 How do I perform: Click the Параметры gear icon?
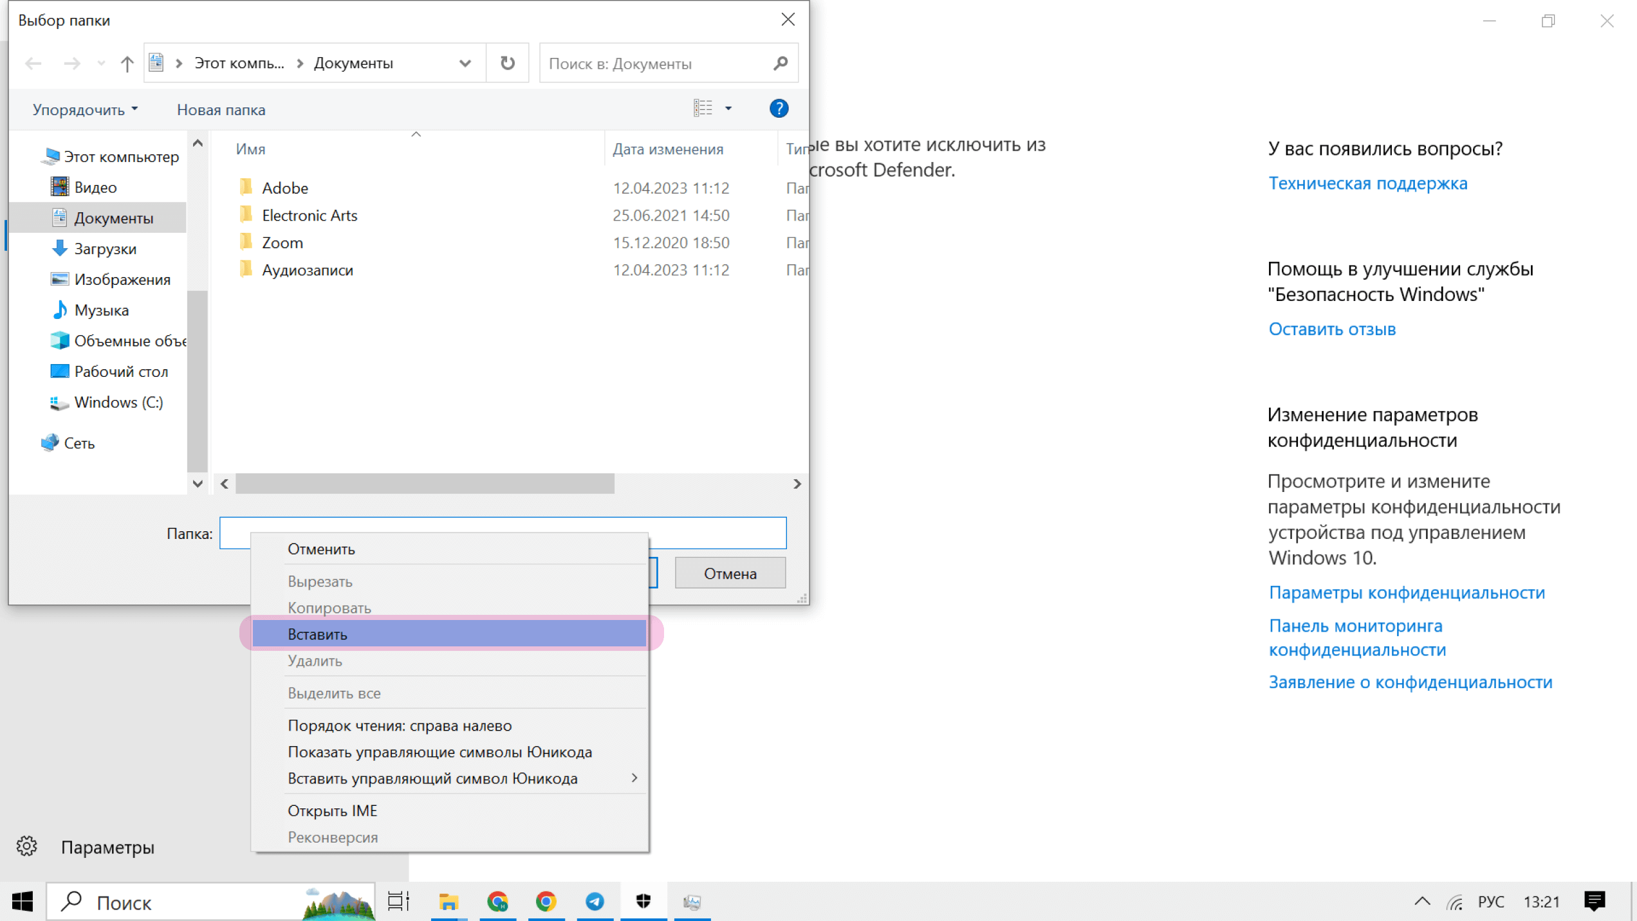pyautogui.click(x=26, y=846)
